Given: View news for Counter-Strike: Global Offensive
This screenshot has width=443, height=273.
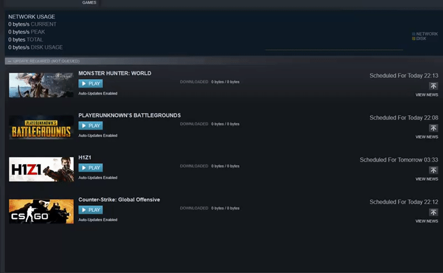Looking at the screenshot, I should (426, 221).
